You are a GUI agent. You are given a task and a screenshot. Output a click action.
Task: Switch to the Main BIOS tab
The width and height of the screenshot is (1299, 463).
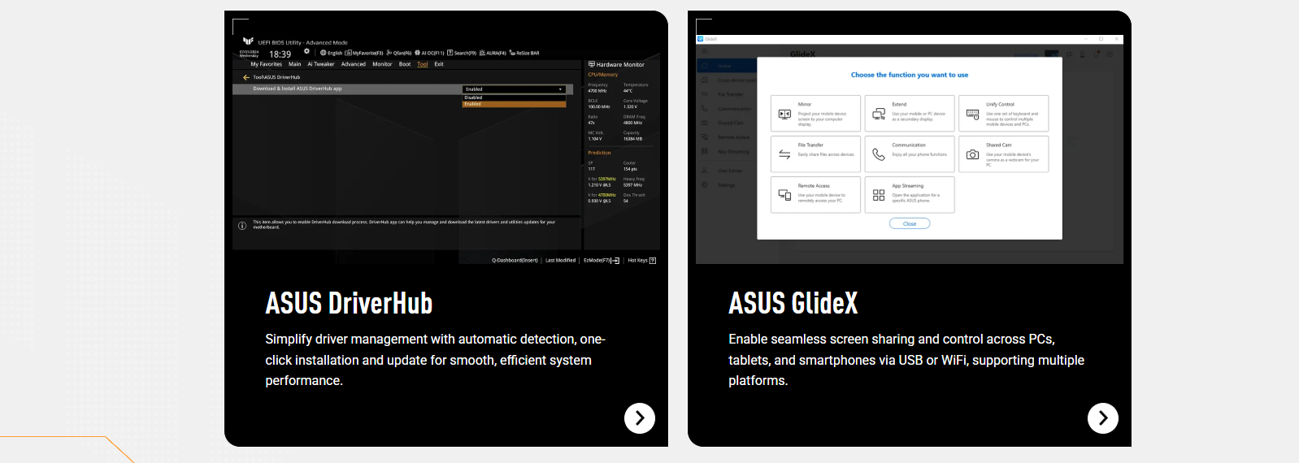tap(294, 64)
